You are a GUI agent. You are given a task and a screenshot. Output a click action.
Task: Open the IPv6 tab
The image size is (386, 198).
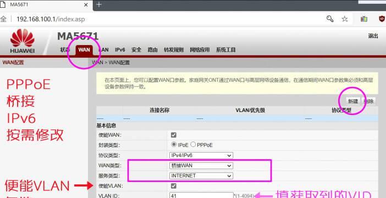click(120, 50)
